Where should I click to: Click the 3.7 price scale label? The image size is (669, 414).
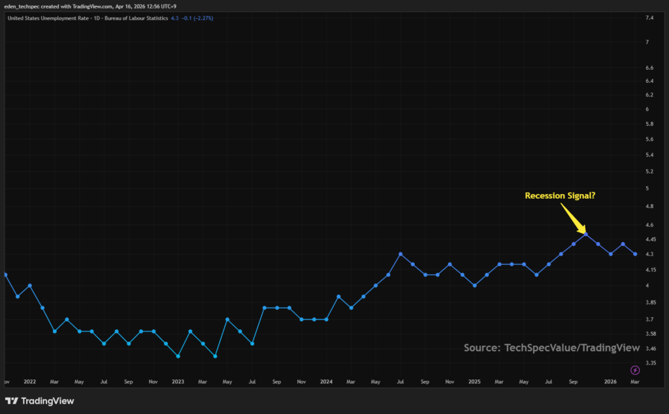pyautogui.click(x=649, y=319)
